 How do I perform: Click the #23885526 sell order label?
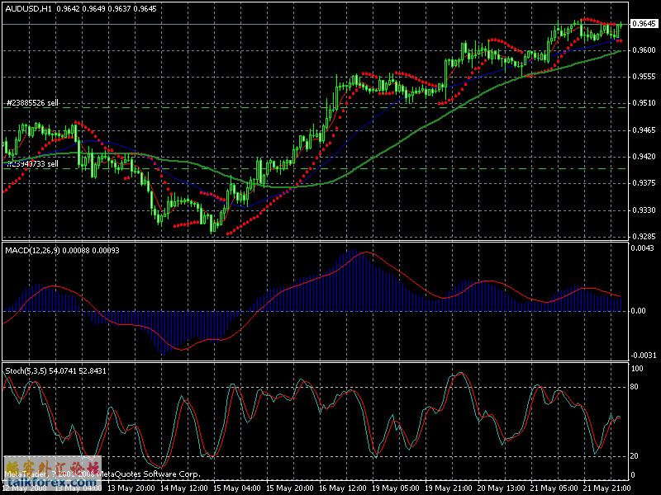[32, 102]
